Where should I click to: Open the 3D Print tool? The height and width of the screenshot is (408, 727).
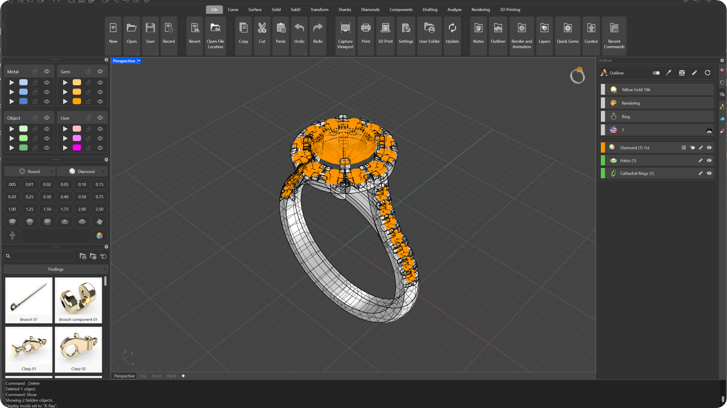[x=385, y=28]
